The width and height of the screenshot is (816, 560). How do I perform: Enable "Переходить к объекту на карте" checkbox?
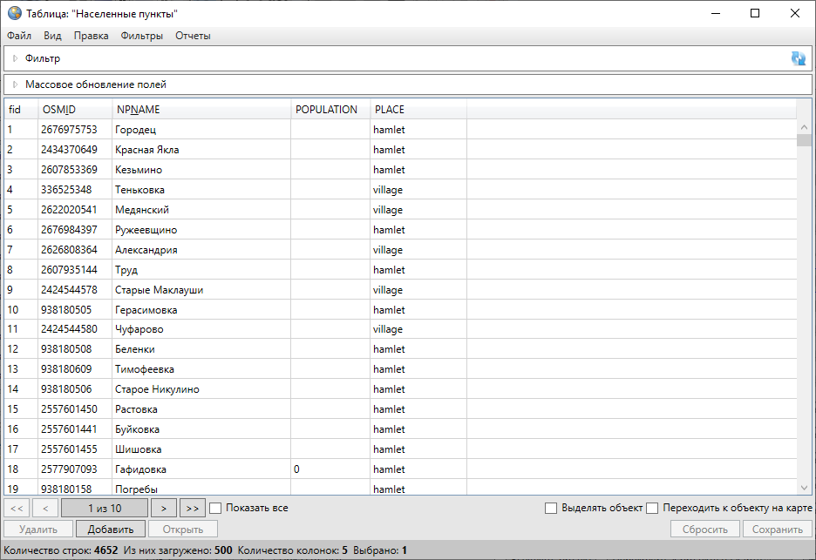point(652,508)
